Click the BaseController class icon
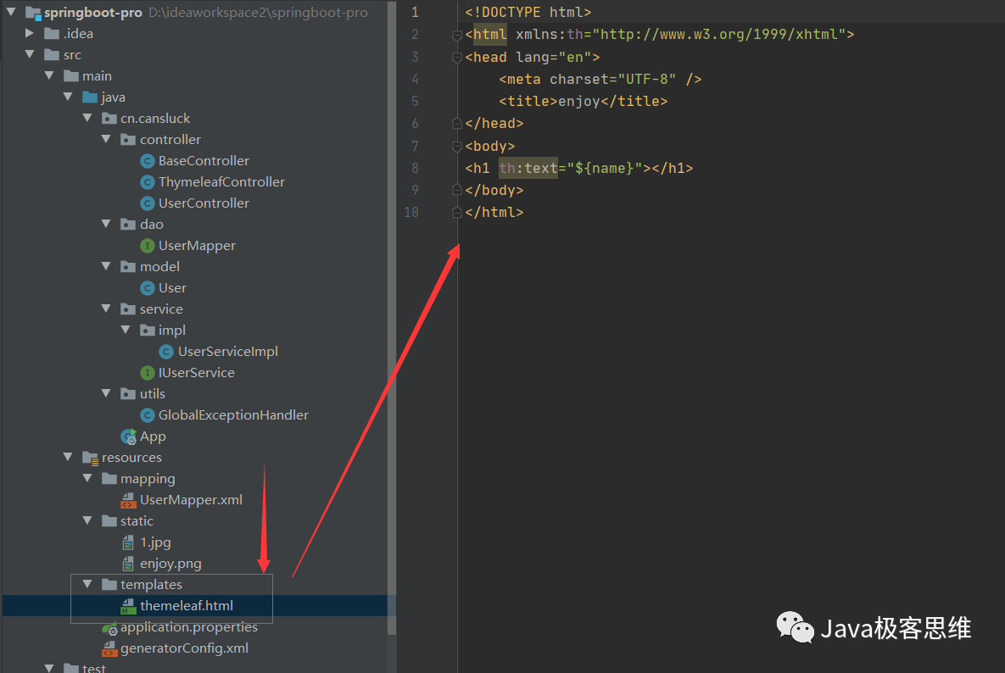 [148, 161]
